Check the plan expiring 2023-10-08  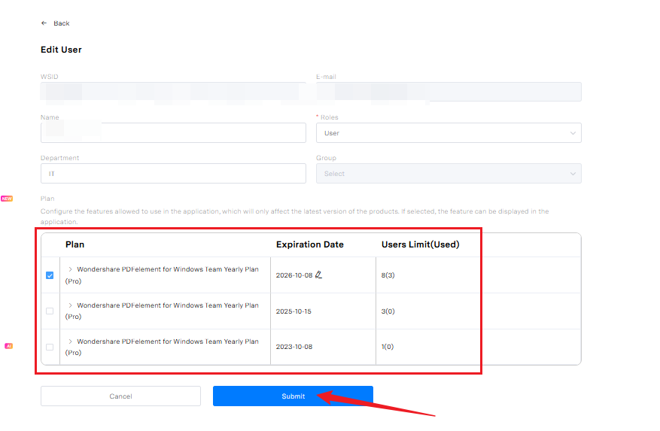[x=50, y=347]
